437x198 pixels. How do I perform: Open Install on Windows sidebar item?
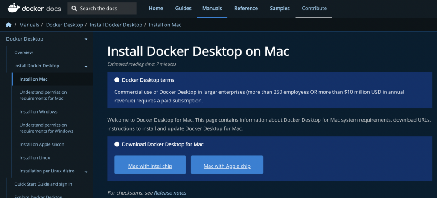(x=38, y=112)
